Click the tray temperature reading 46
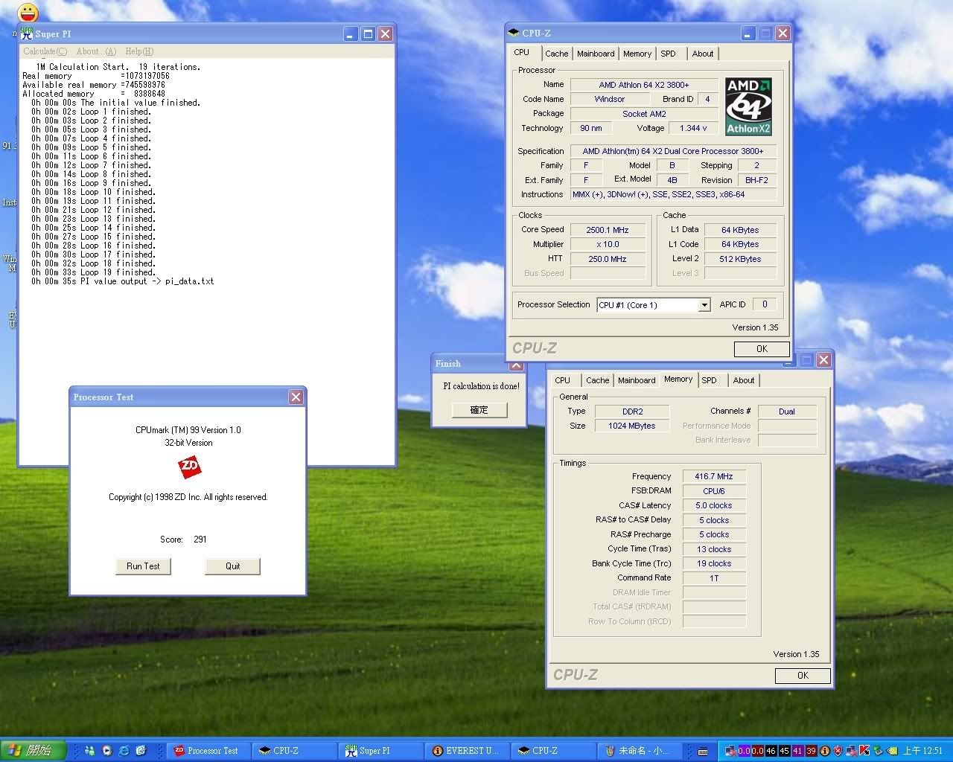This screenshot has height=762, width=953. pos(771,751)
